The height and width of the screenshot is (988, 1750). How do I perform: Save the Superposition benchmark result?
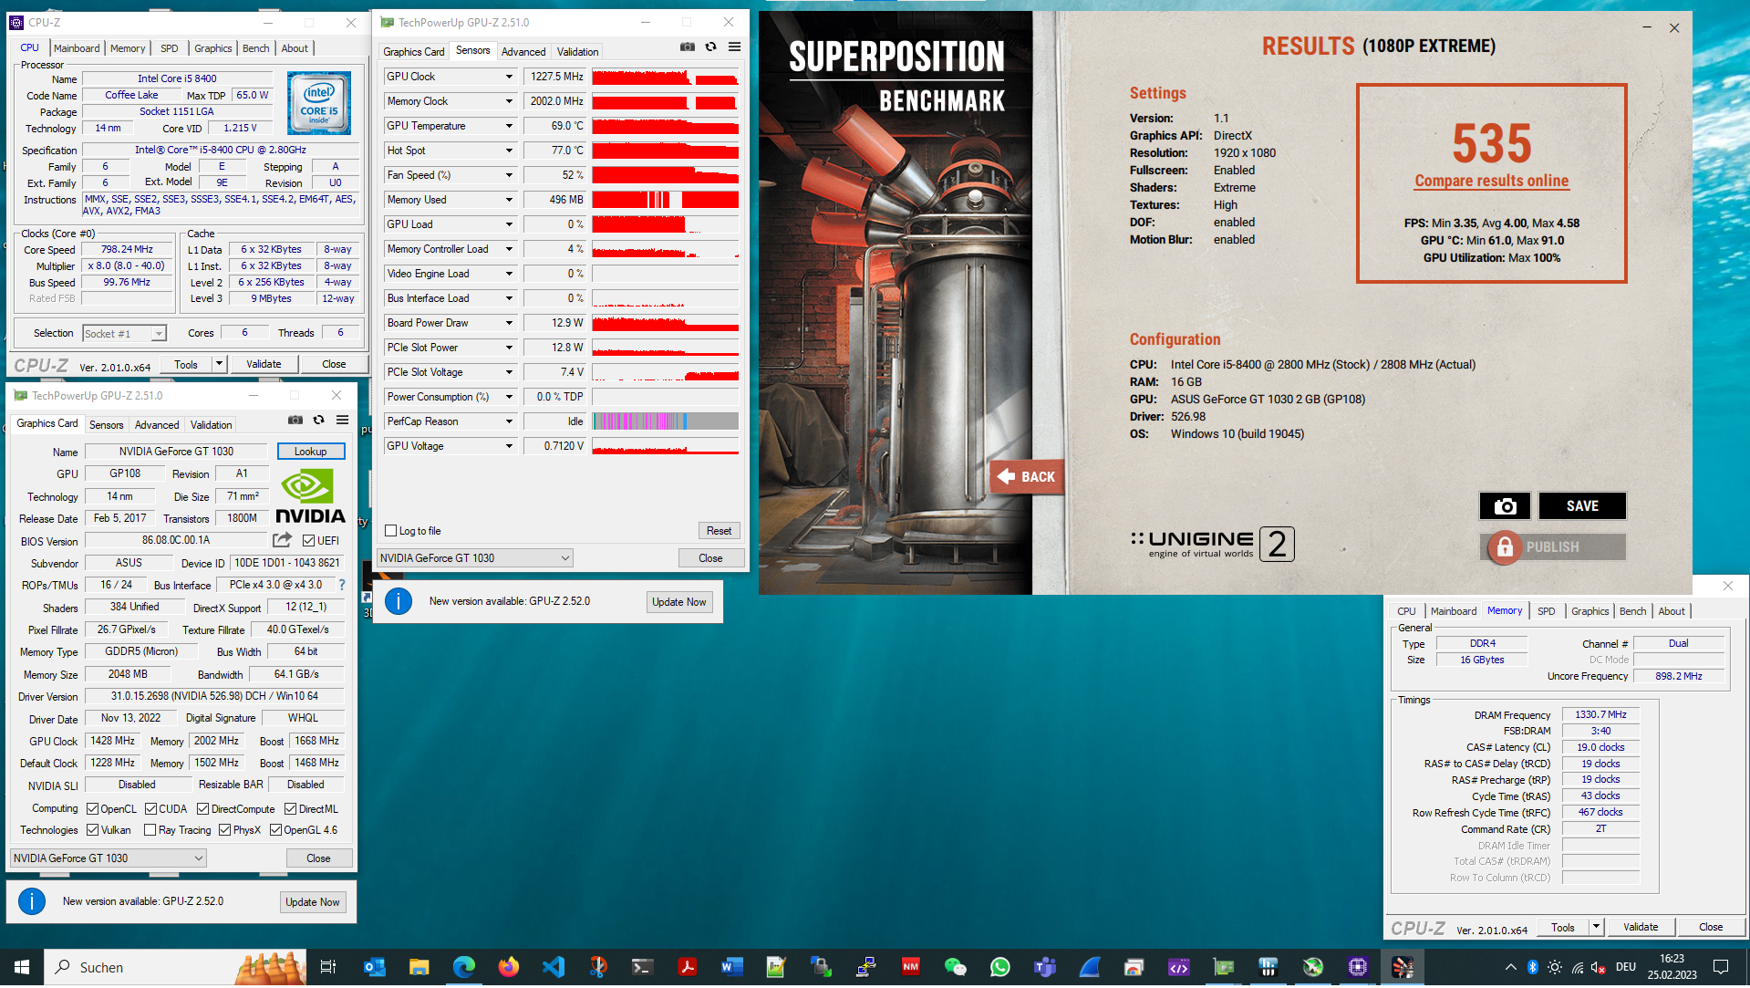coord(1582,506)
